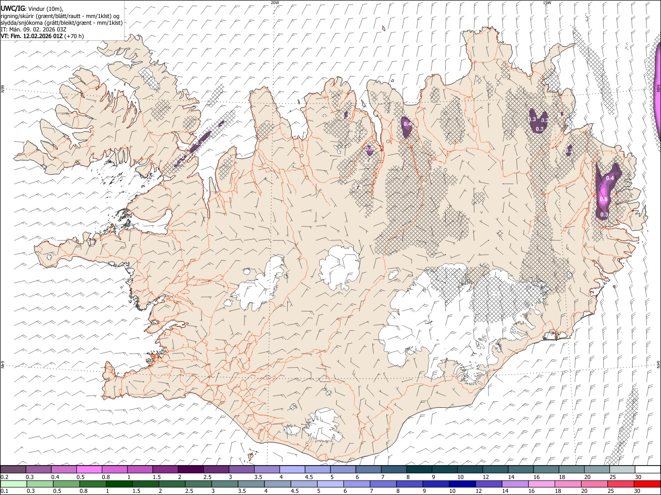Click the 15W longitude label
Screen dimensions: 661x495
coord(546,3)
